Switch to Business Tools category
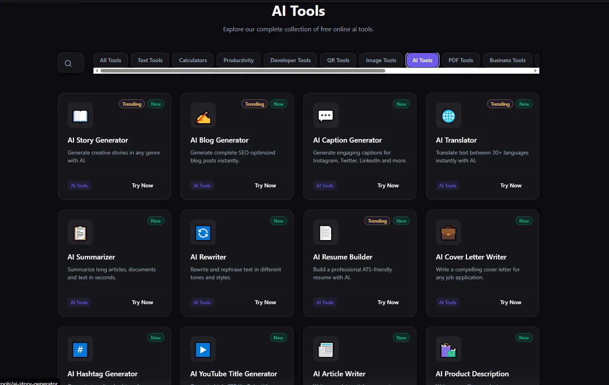This screenshot has height=385, width=609. click(x=508, y=60)
